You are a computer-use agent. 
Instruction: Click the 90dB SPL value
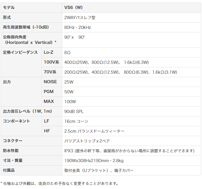pyautogui.click(x=74, y=112)
